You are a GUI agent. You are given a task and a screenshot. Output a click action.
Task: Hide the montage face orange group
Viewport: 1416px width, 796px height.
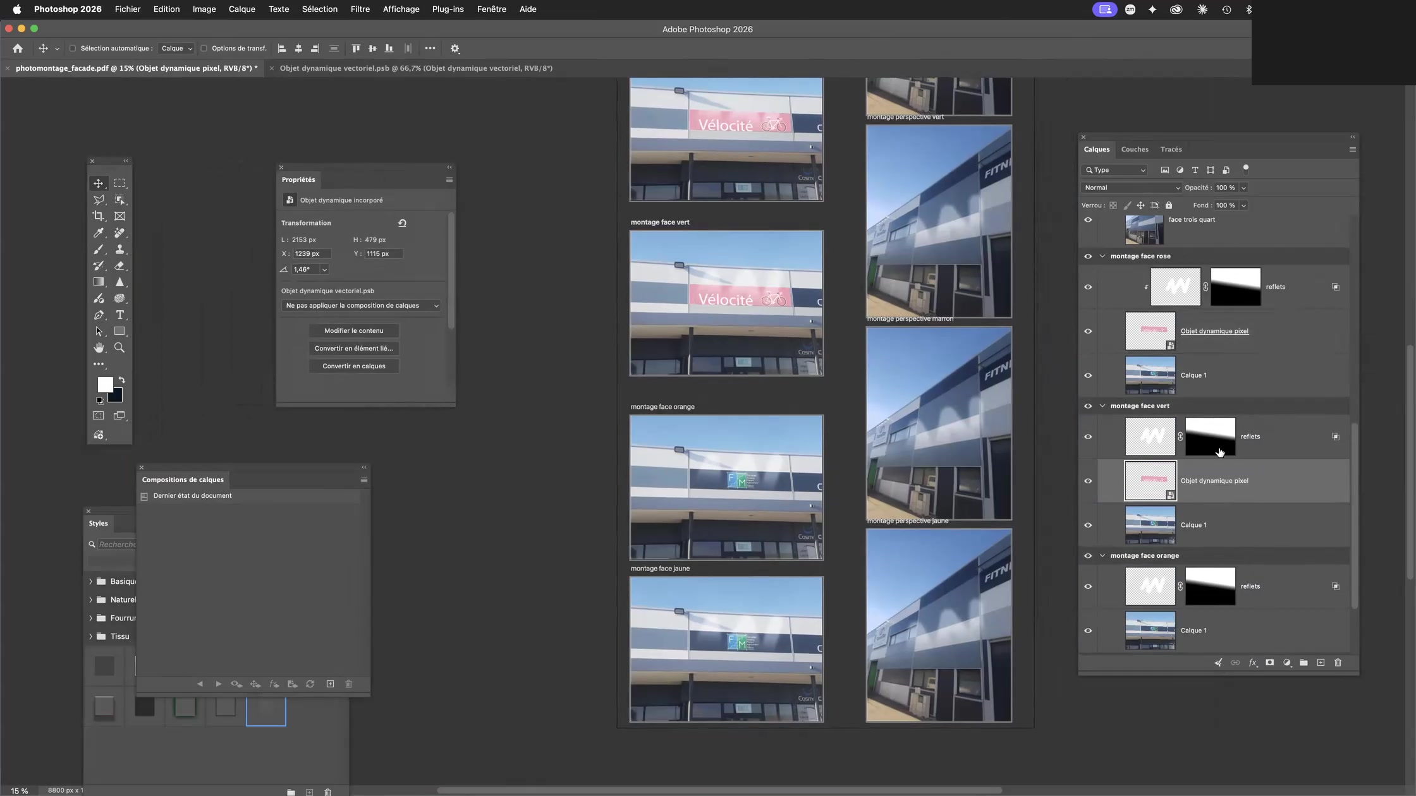[1088, 556]
